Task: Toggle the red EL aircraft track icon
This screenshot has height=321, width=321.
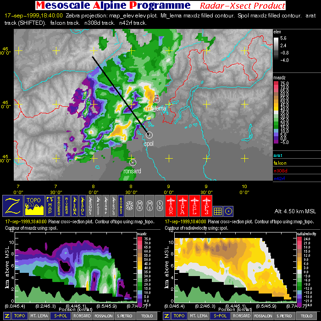Action: point(194,206)
